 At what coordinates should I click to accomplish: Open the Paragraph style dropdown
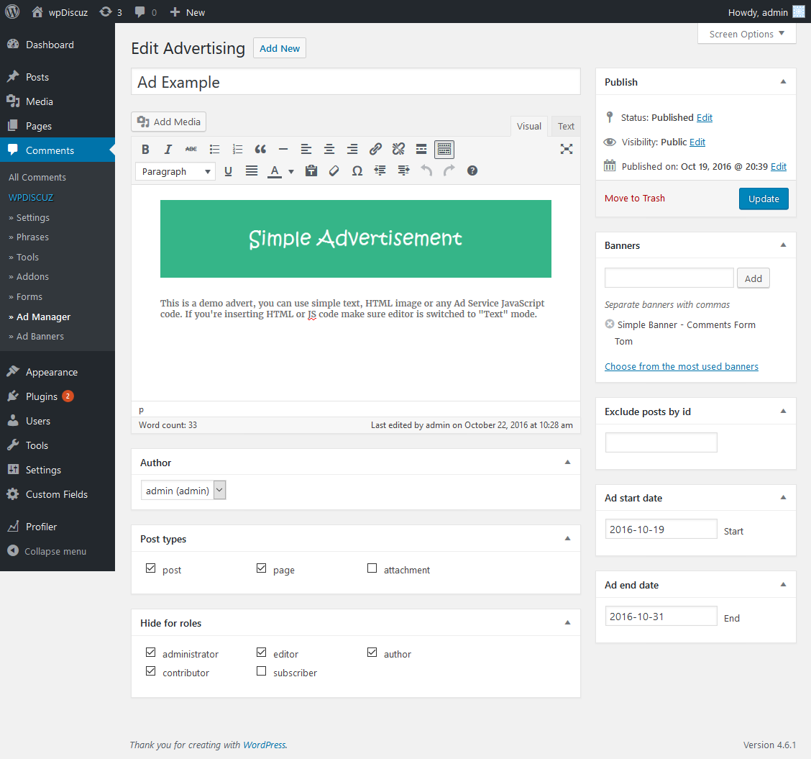click(x=175, y=171)
